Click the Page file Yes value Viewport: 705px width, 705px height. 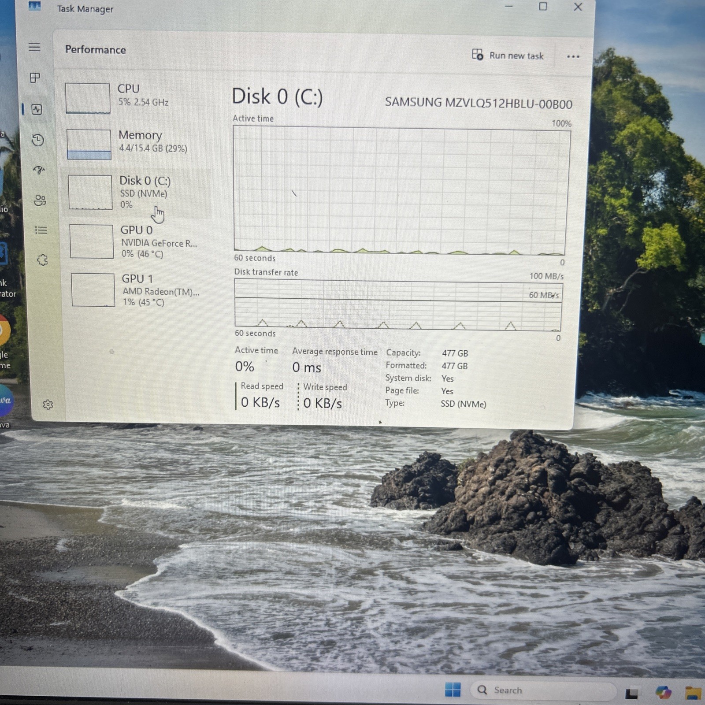(x=447, y=391)
